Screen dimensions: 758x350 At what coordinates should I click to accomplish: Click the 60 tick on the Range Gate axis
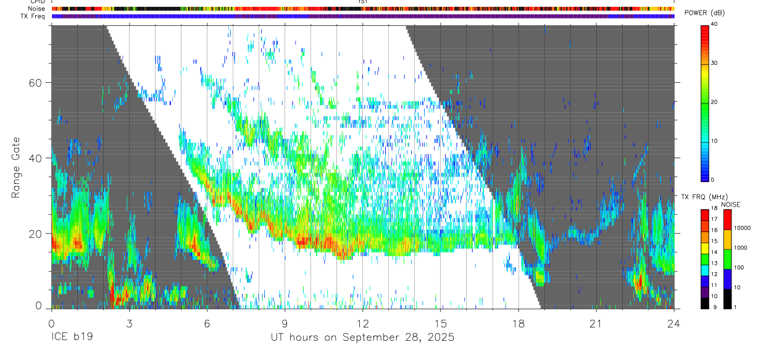point(37,83)
